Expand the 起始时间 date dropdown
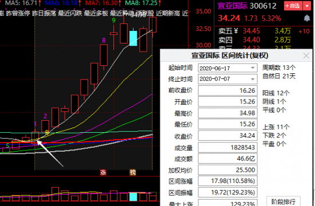 point(253,68)
